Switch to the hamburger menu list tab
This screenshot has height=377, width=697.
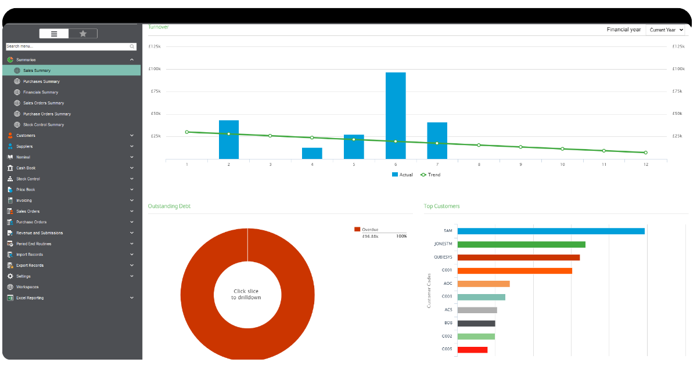coord(54,34)
